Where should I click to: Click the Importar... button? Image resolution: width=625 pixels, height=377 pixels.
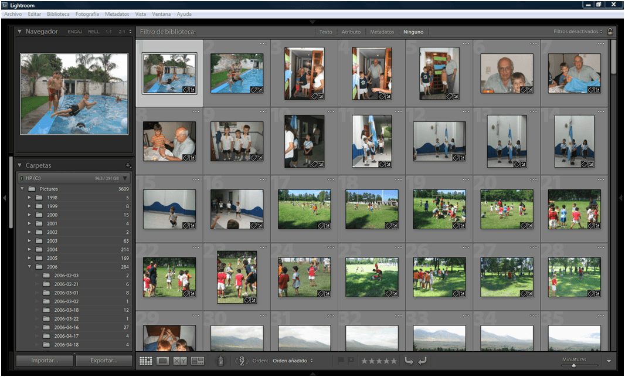coord(45,361)
